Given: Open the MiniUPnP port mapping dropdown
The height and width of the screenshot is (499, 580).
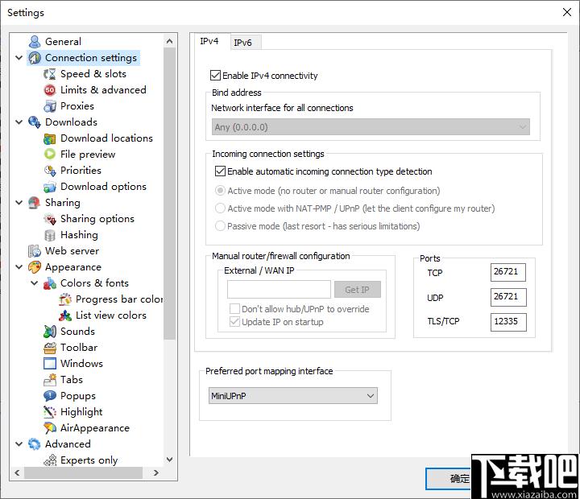Looking at the screenshot, I should pos(293,396).
